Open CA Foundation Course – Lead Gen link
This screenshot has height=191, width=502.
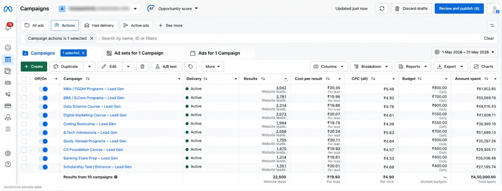(93, 150)
